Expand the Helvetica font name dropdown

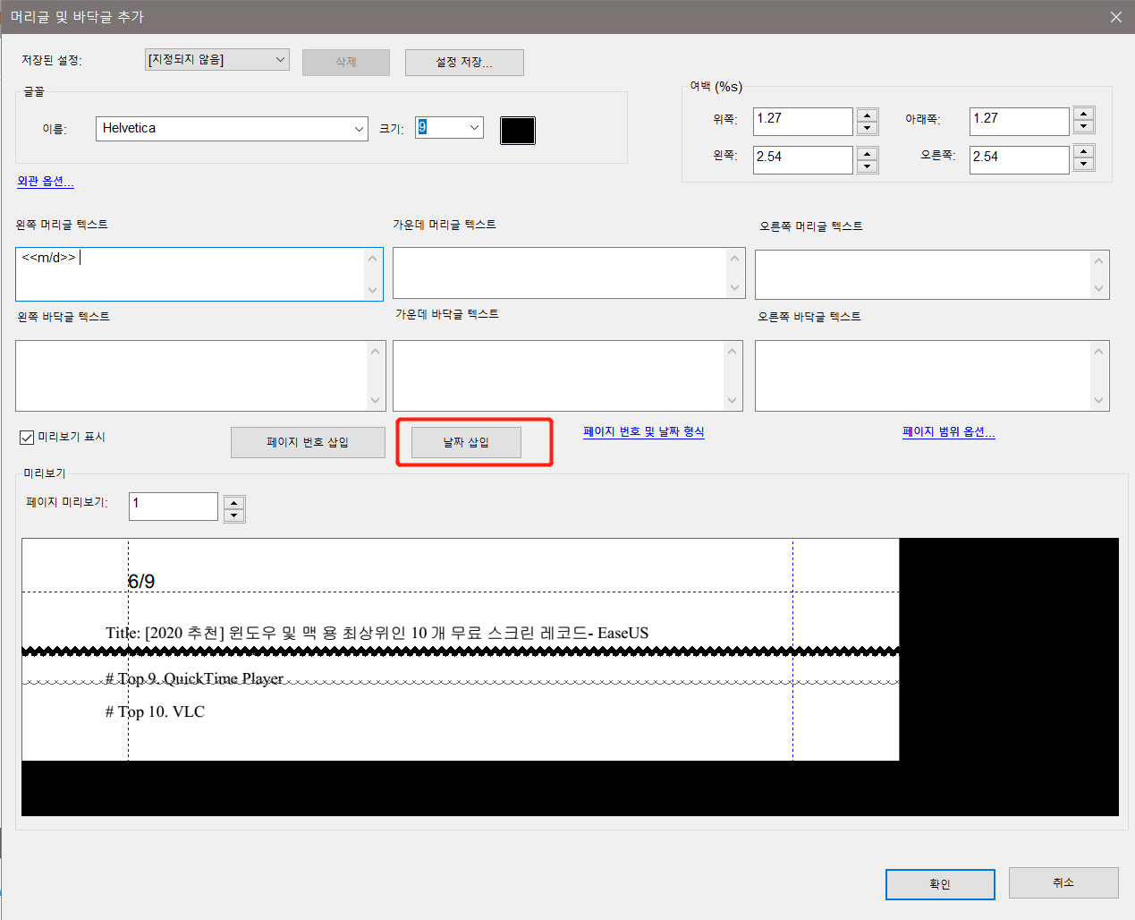pos(359,129)
